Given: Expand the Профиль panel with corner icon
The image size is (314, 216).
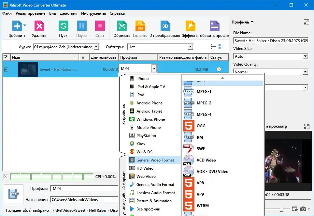Looking at the screenshot, I should tap(307, 22).
